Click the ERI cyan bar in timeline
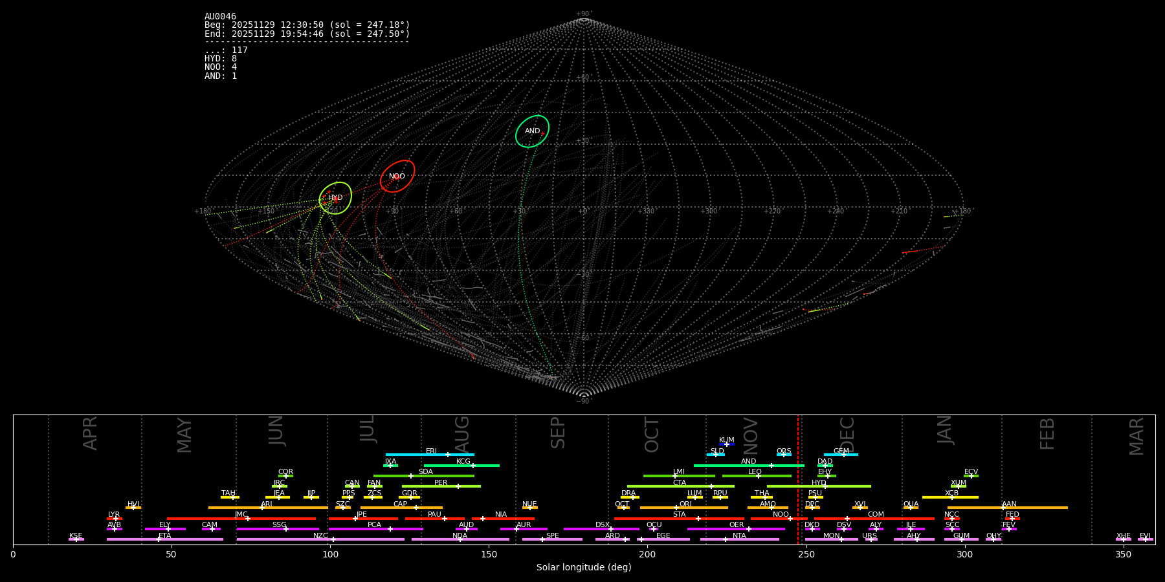 (x=430, y=455)
